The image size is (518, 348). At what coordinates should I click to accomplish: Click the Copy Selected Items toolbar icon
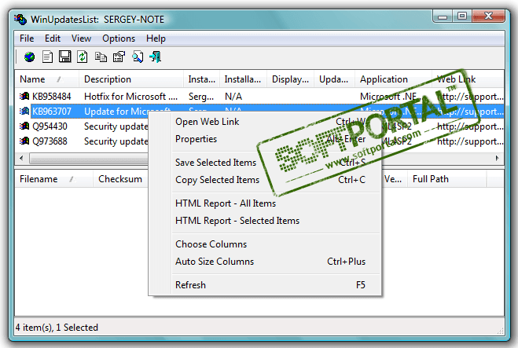[101, 57]
